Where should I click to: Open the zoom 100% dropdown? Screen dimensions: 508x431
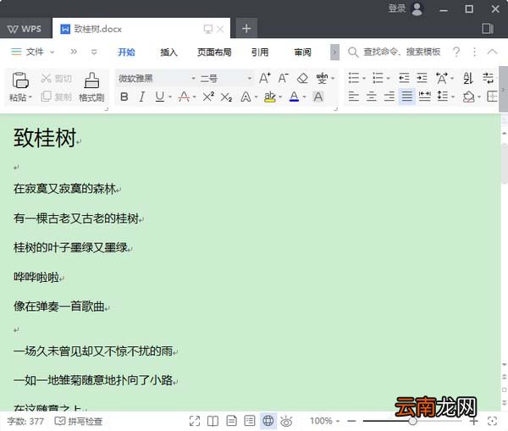pos(324,421)
